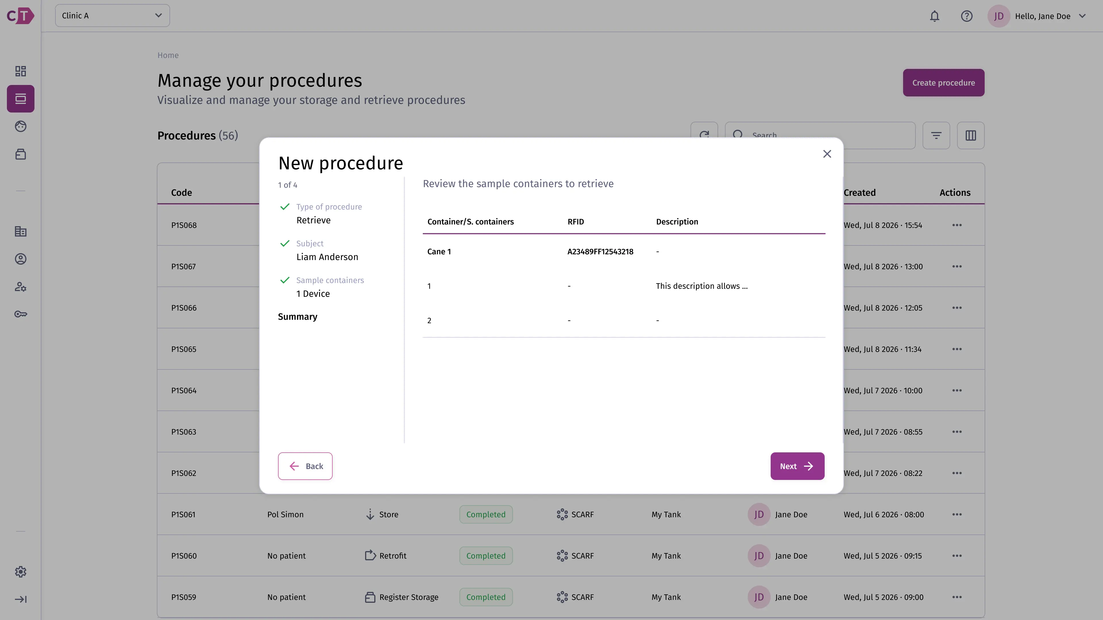
Task: Open the clinics building icon in sidebar
Action: point(21,231)
